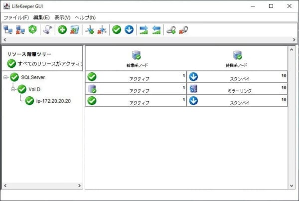299x201 pixels.
Task: Select Vol.D in the resource tree
Action: [34, 89]
